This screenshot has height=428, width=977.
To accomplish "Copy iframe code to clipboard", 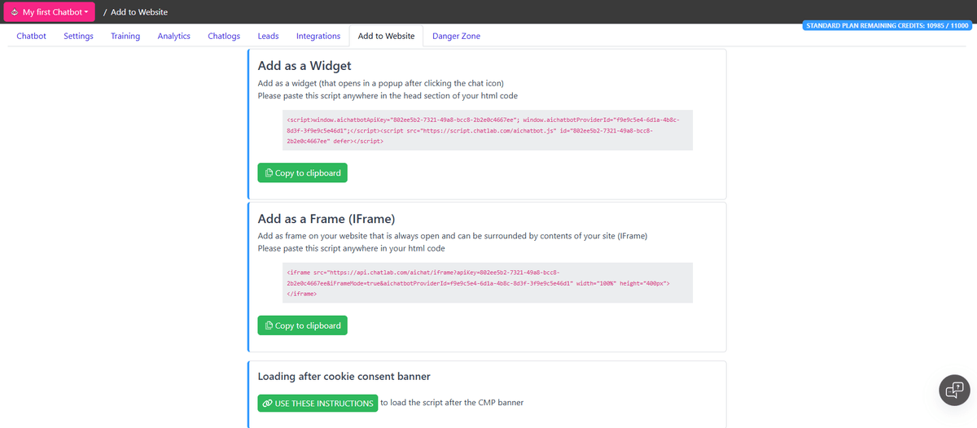I will (302, 325).
